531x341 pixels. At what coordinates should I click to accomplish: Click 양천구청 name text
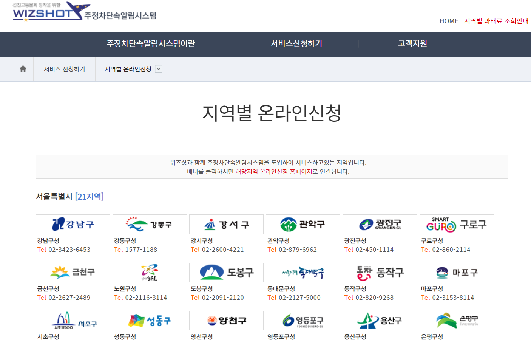click(x=202, y=337)
